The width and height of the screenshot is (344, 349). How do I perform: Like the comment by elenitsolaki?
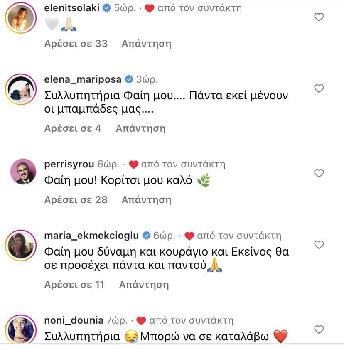click(319, 17)
